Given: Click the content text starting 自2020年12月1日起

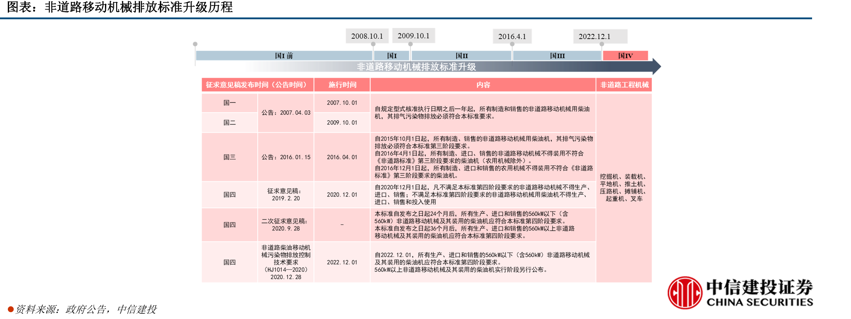Looking at the screenshot, I should [x=482, y=195].
